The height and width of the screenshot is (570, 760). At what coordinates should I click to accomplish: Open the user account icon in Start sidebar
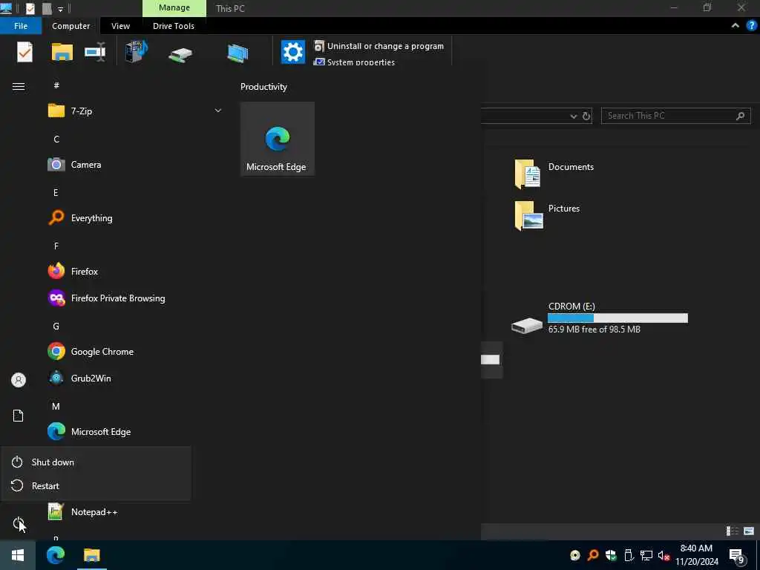[x=19, y=380]
